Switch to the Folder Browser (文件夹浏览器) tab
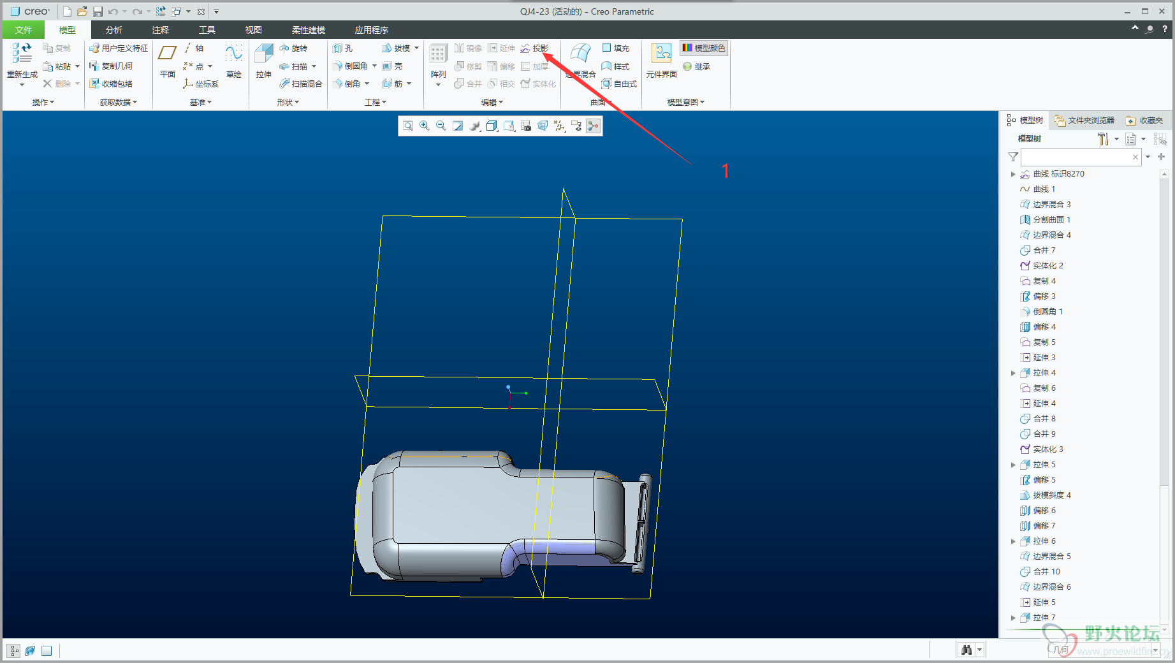1175x663 pixels. (1085, 120)
